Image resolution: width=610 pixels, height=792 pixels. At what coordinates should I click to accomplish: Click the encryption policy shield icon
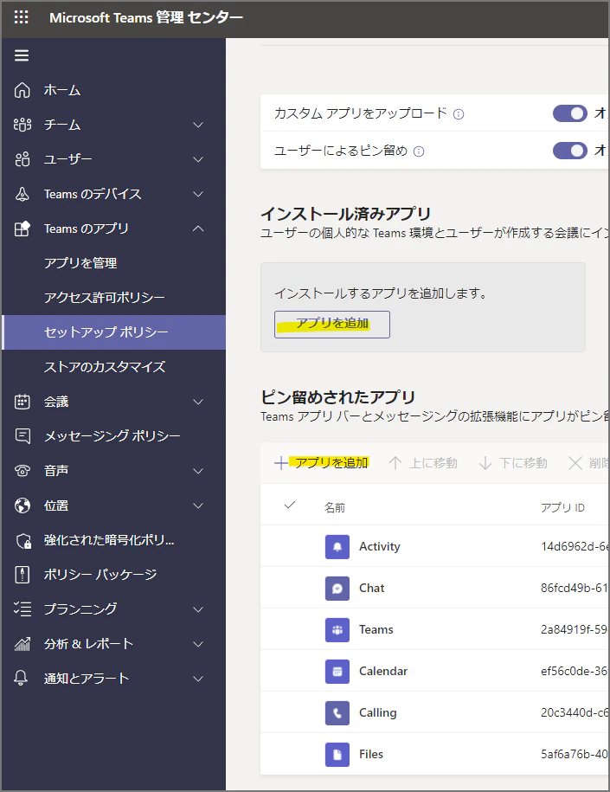23,540
